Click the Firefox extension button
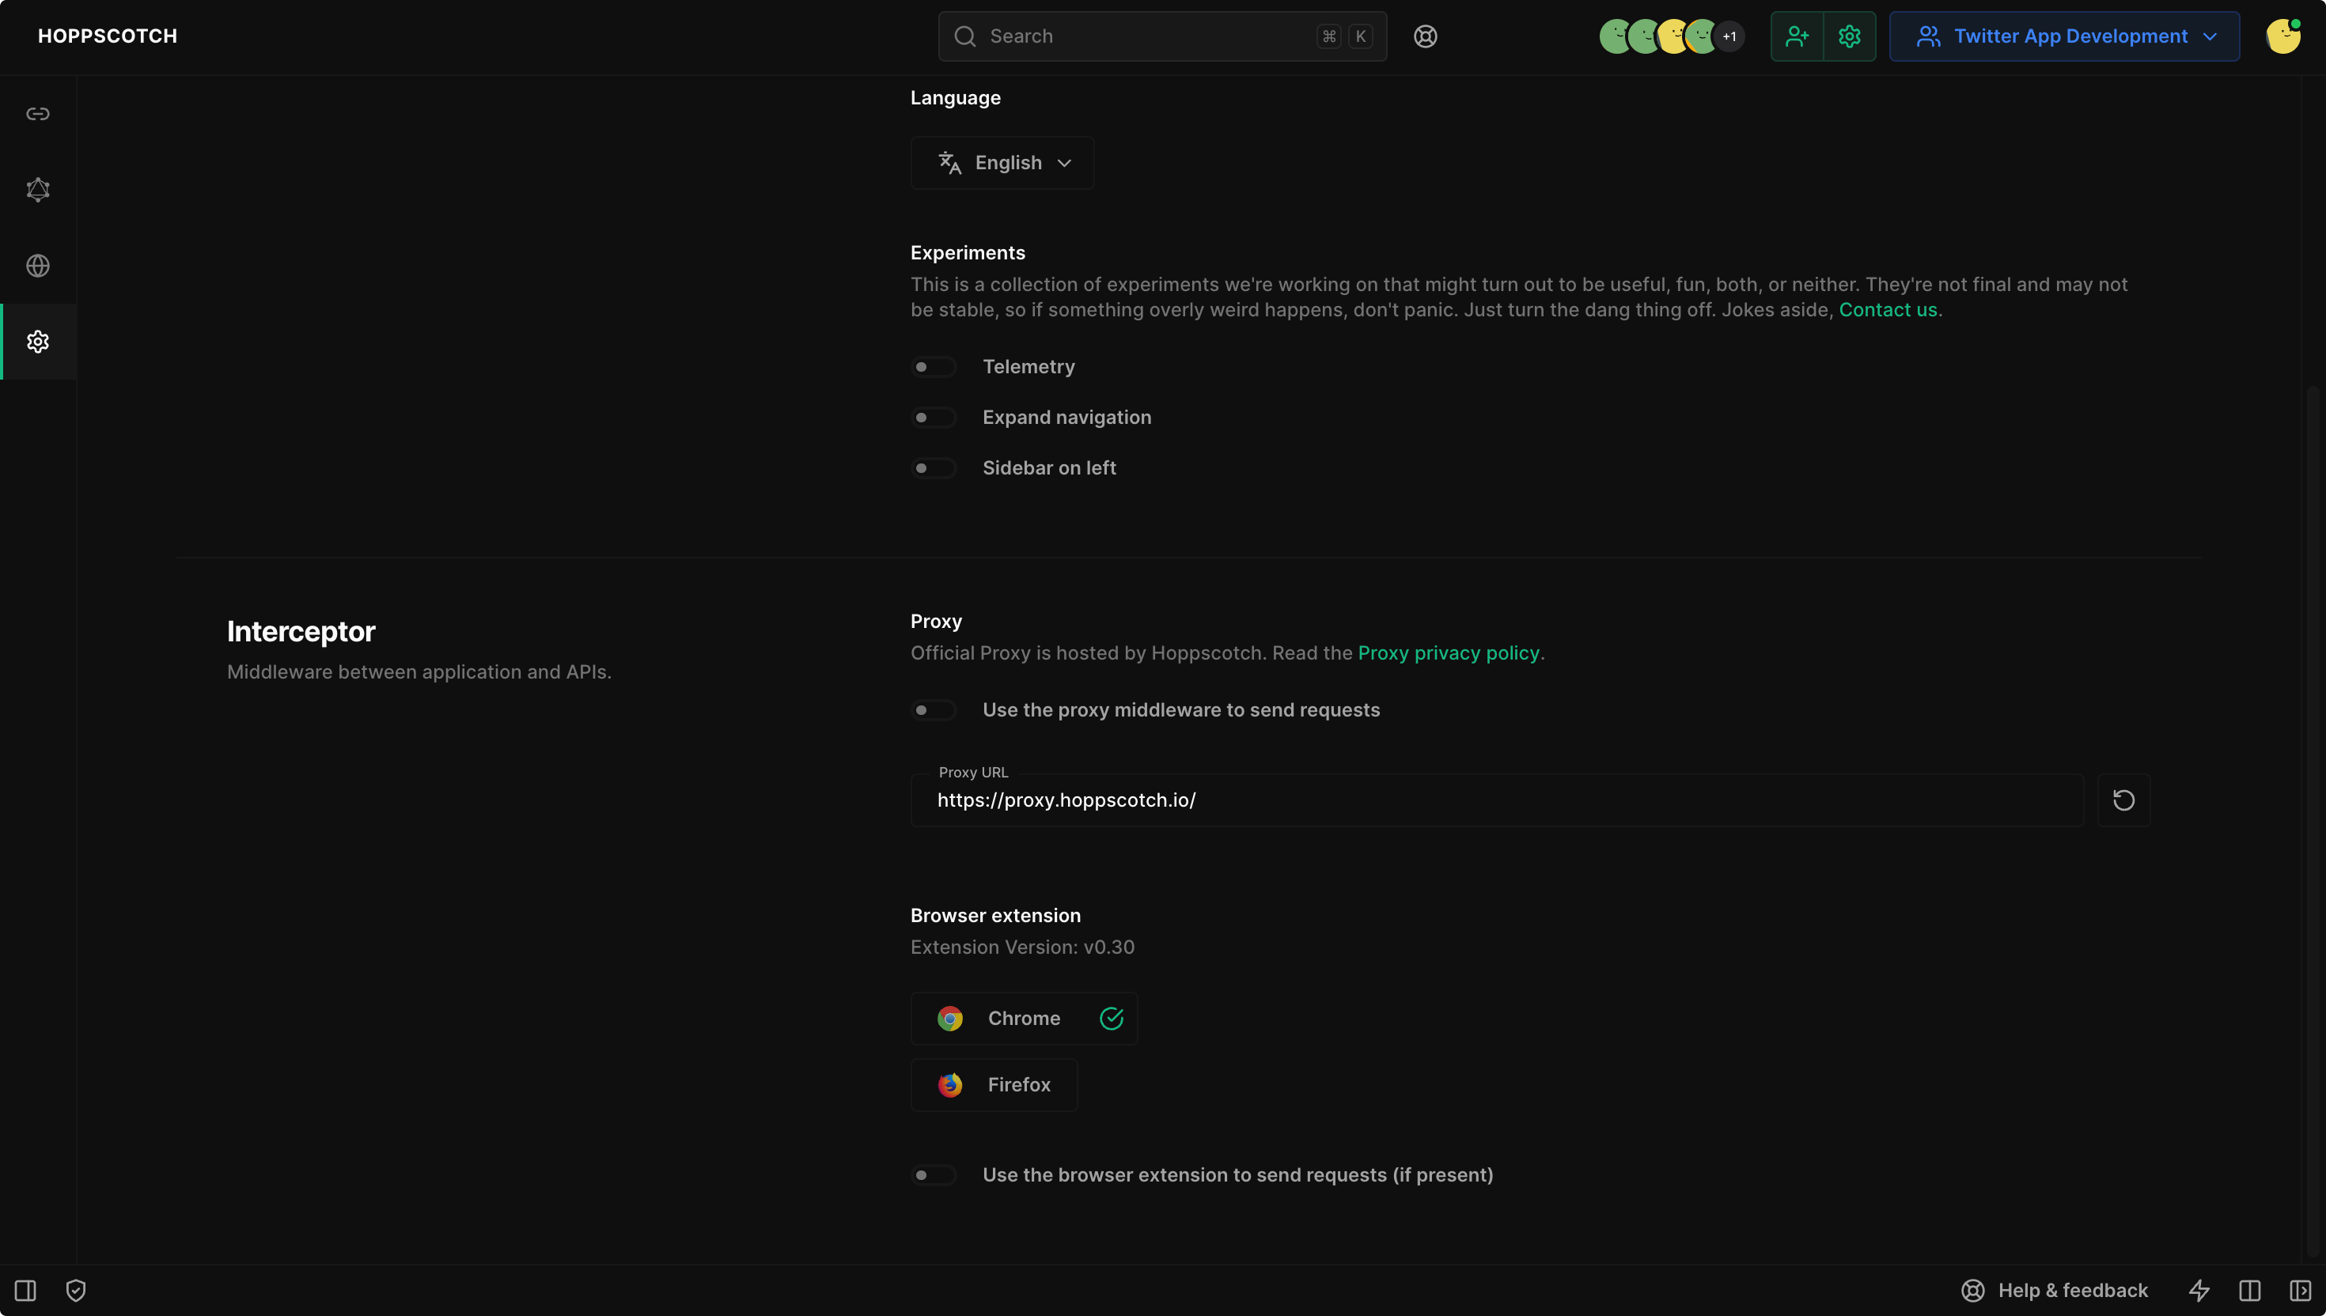Image resolution: width=2326 pixels, height=1316 pixels. pos(994,1084)
